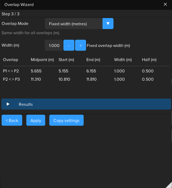
Task: Go back with the < Back button
Action: [x=12, y=120]
